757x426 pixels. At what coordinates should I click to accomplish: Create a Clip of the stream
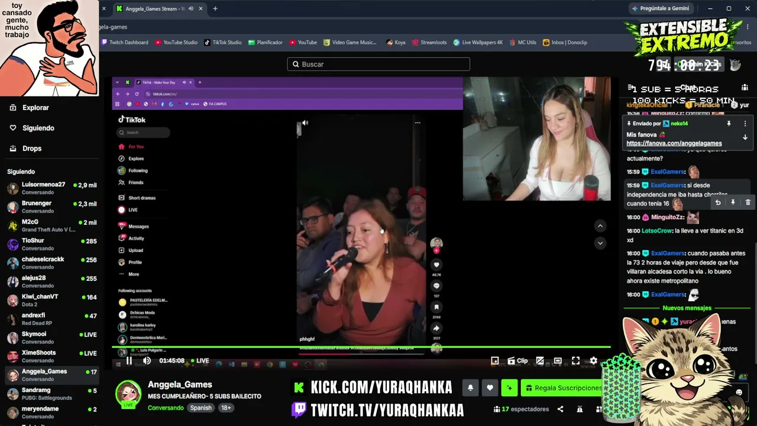pyautogui.click(x=517, y=360)
